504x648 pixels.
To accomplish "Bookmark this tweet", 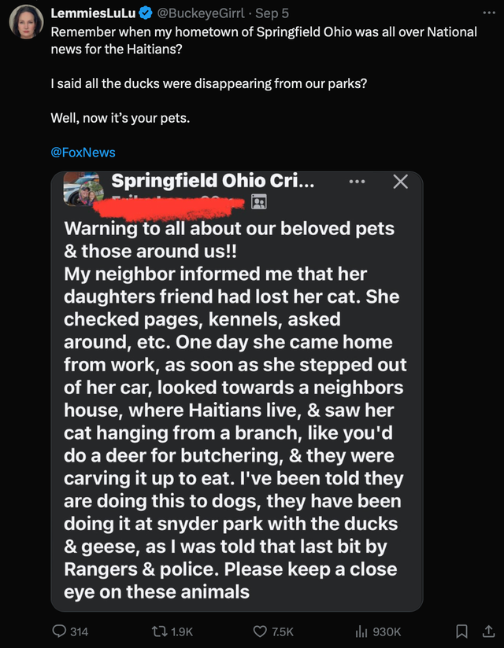I will pos(462,631).
